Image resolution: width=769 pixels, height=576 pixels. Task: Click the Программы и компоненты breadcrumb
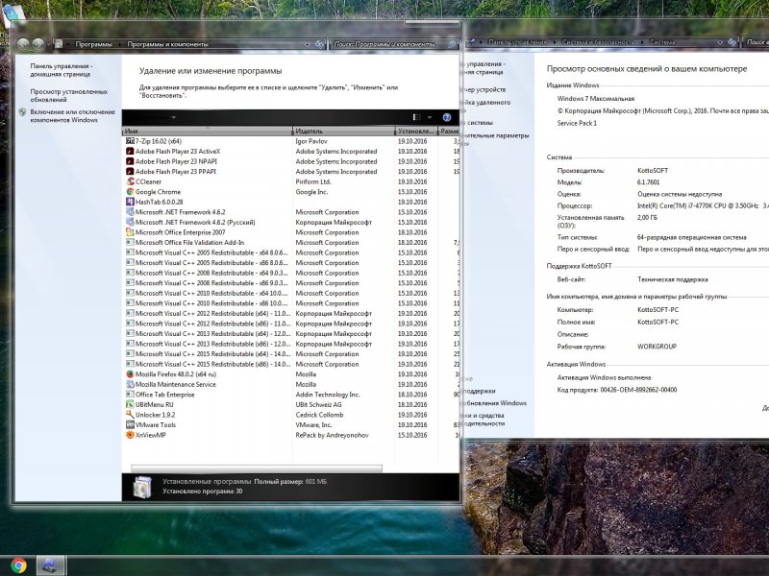click(x=167, y=44)
